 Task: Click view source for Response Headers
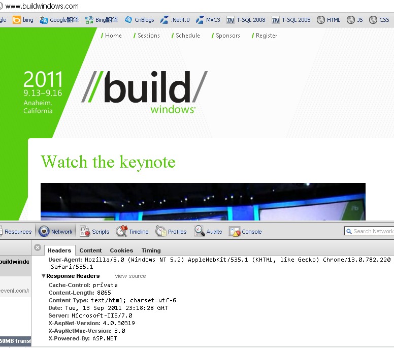tap(130, 276)
